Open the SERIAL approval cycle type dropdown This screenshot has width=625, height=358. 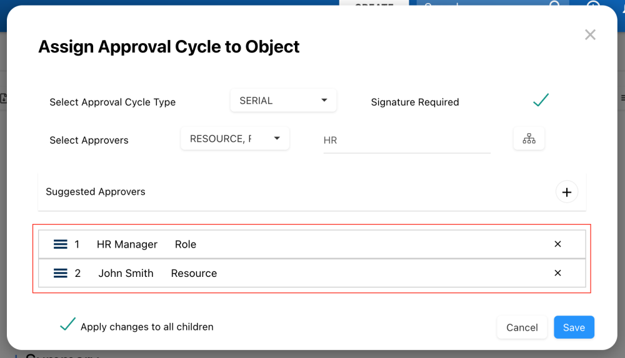tap(283, 100)
